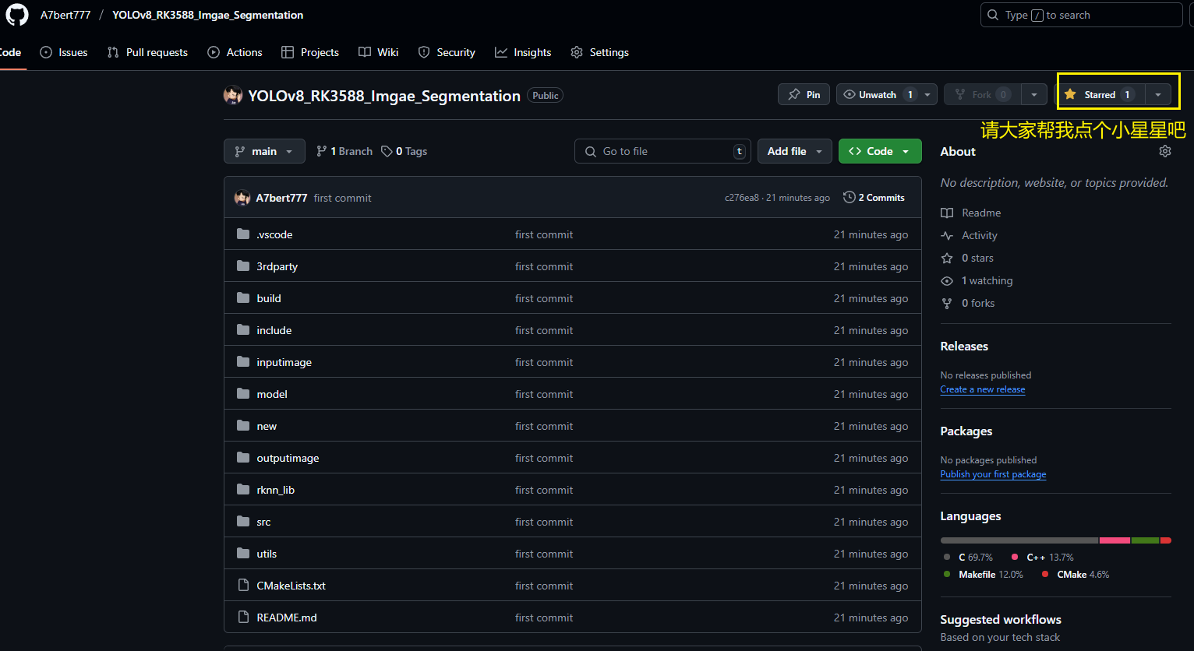Open the include folder
Image resolution: width=1194 pixels, height=651 pixels.
tap(274, 330)
